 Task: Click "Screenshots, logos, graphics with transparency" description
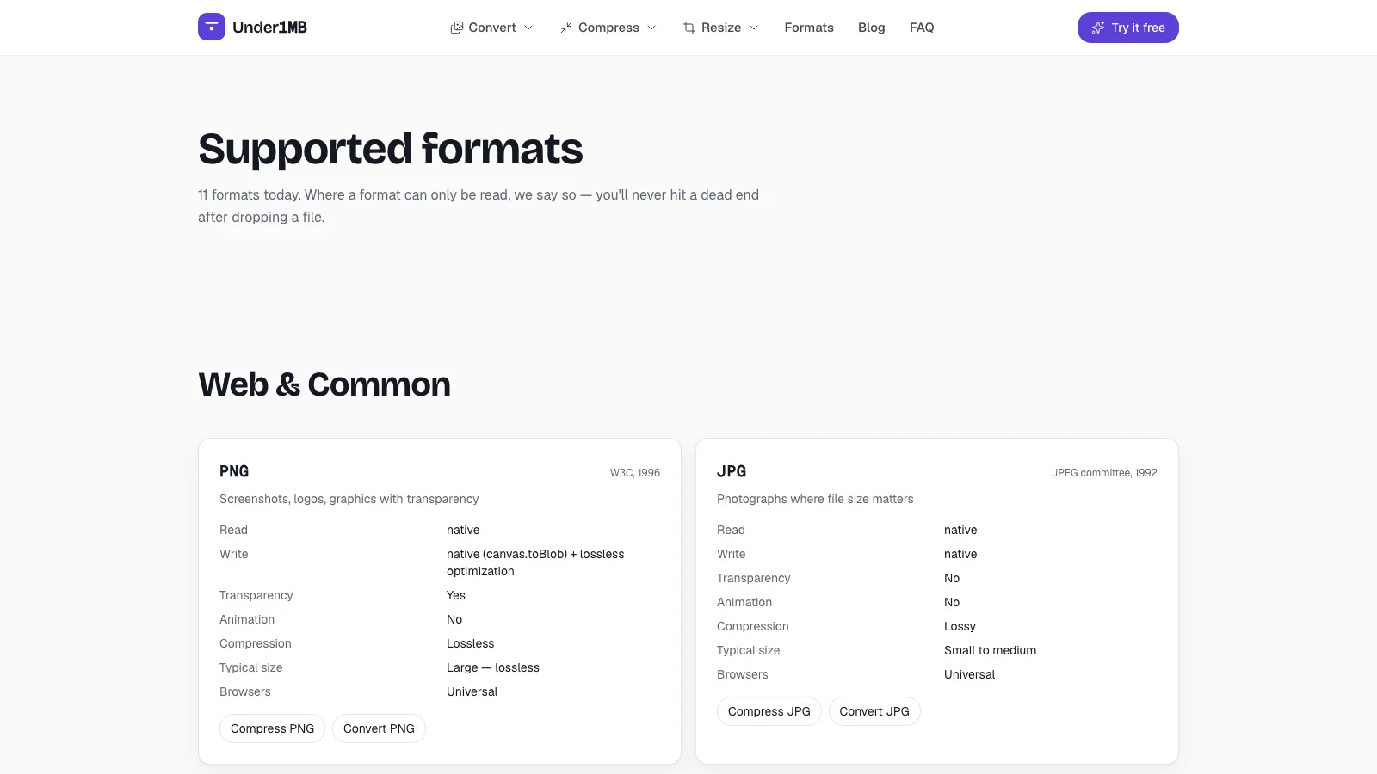click(x=349, y=499)
